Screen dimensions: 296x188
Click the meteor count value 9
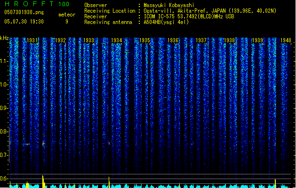pyautogui.click(x=67, y=22)
